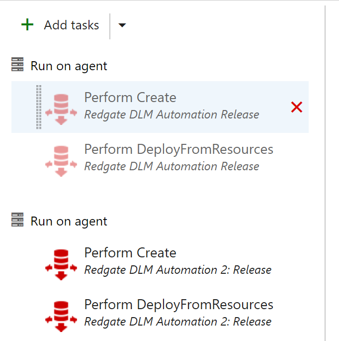The height and width of the screenshot is (341, 339).
Task: Click faded database icon for Perform DeployFromResources
Action: (61, 159)
